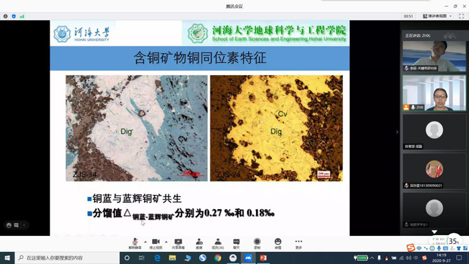Click the Windows taskbar search box

(x=67, y=258)
